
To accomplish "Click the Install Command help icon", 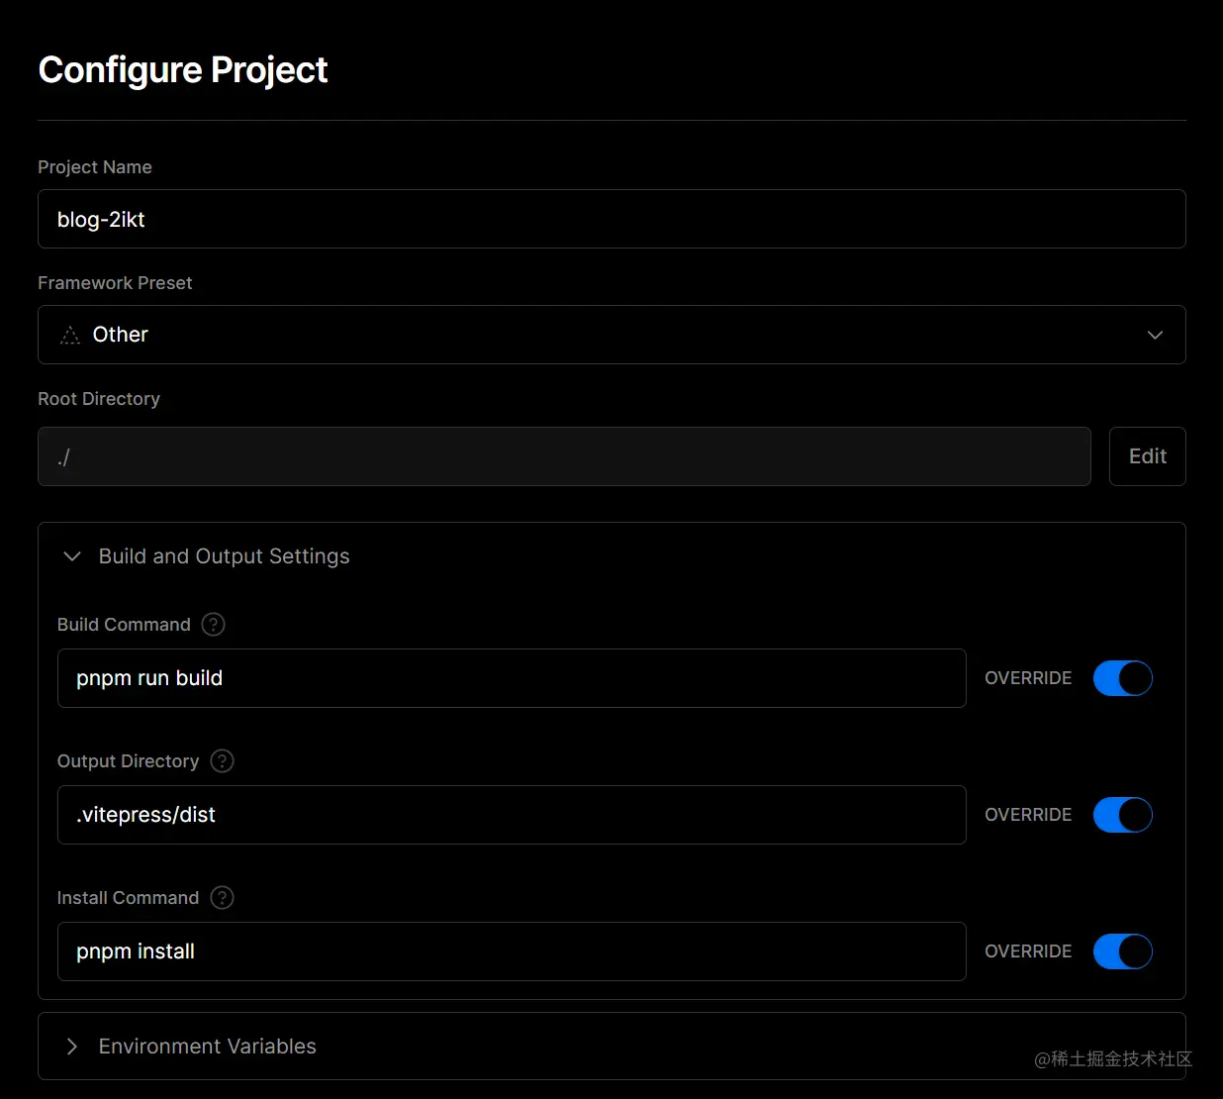I will 223,898.
